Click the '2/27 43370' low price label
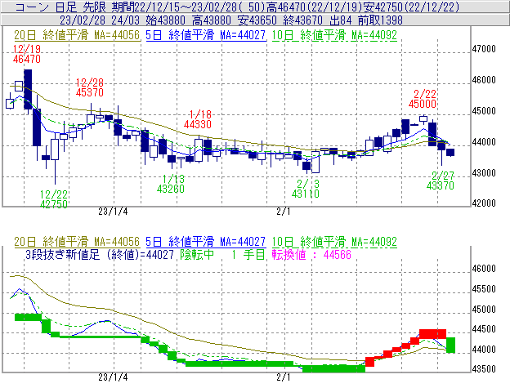 pos(441,181)
